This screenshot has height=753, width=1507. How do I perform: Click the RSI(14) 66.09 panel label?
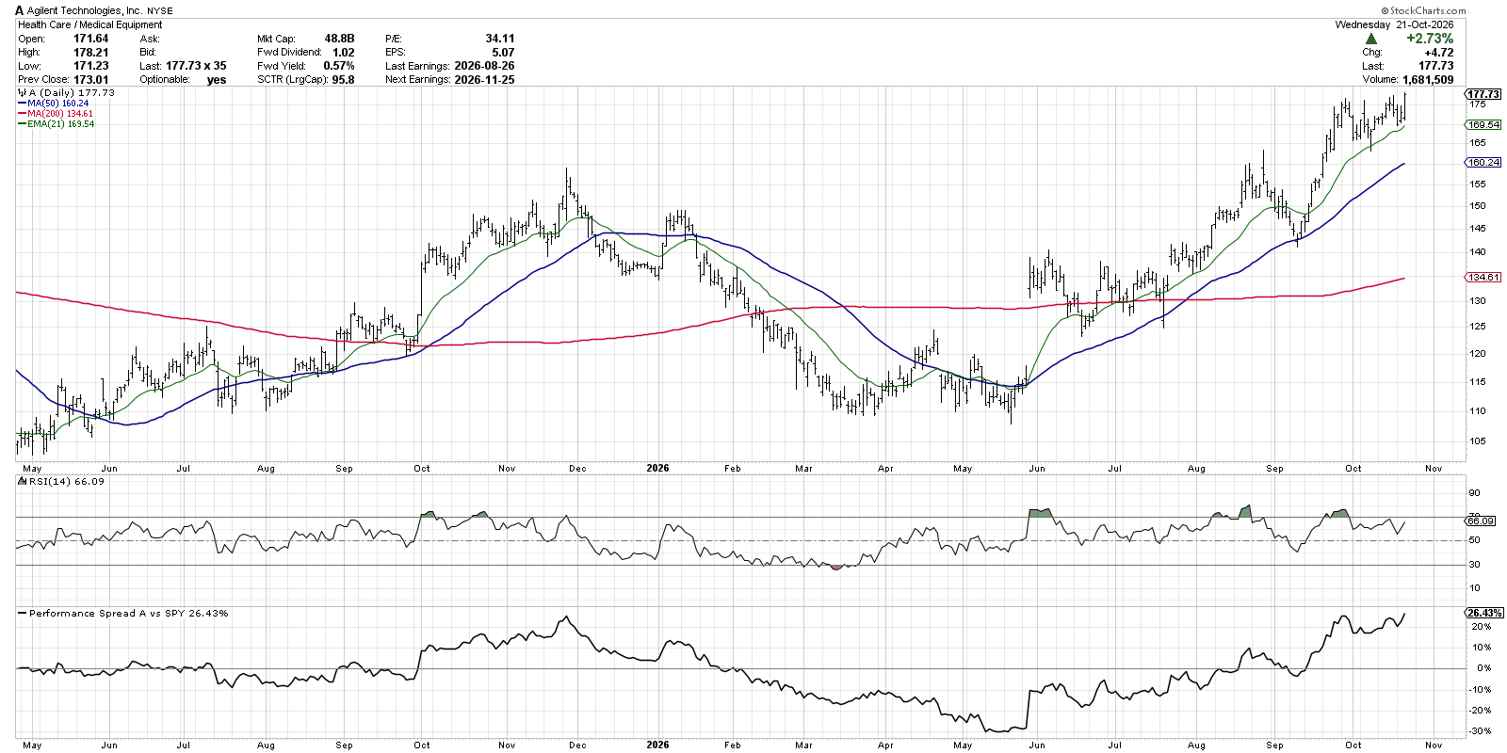pos(67,482)
